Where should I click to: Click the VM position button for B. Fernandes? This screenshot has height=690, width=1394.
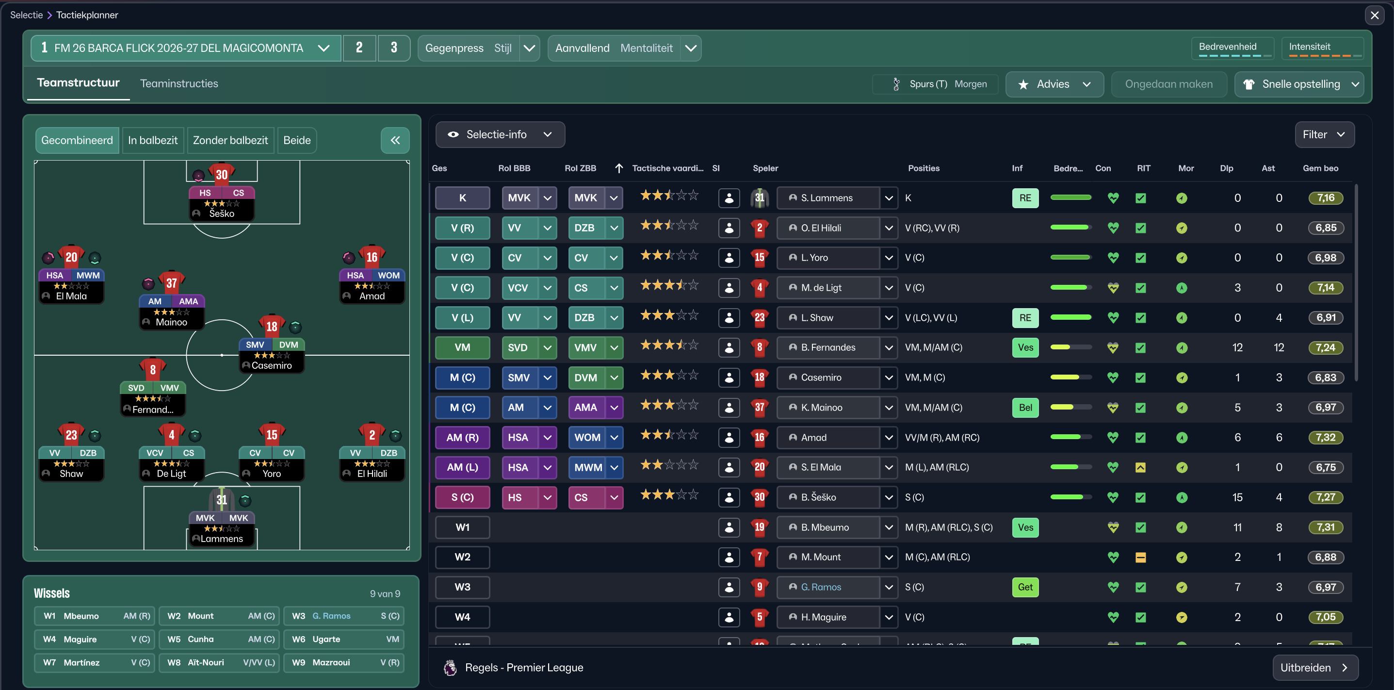point(463,347)
